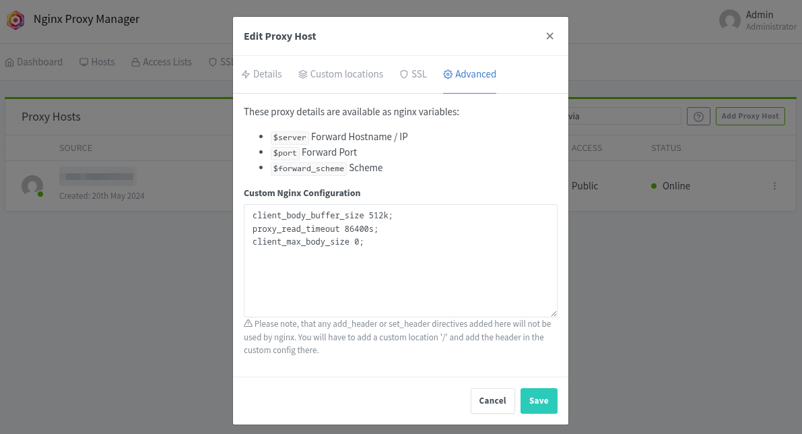Screen dimensions: 802x434
Task: Go to the Dashboard menu item
Action: point(34,62)
